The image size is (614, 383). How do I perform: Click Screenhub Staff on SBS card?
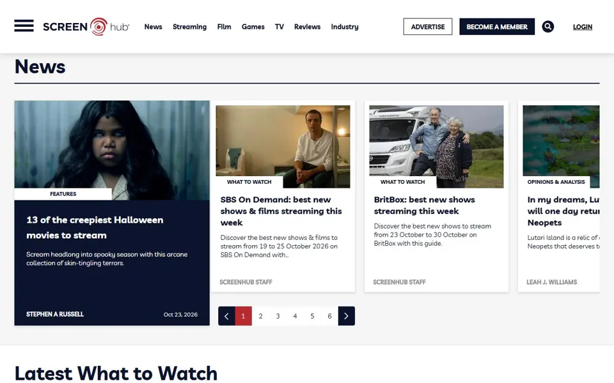[x=246, y=282]
